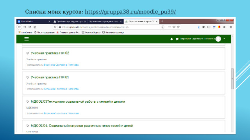Open the Начальная страница bookmark

coord(113,32)
